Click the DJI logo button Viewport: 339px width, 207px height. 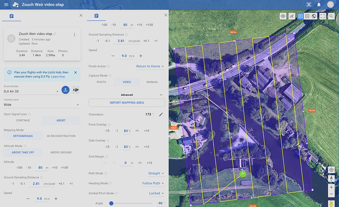76,90
